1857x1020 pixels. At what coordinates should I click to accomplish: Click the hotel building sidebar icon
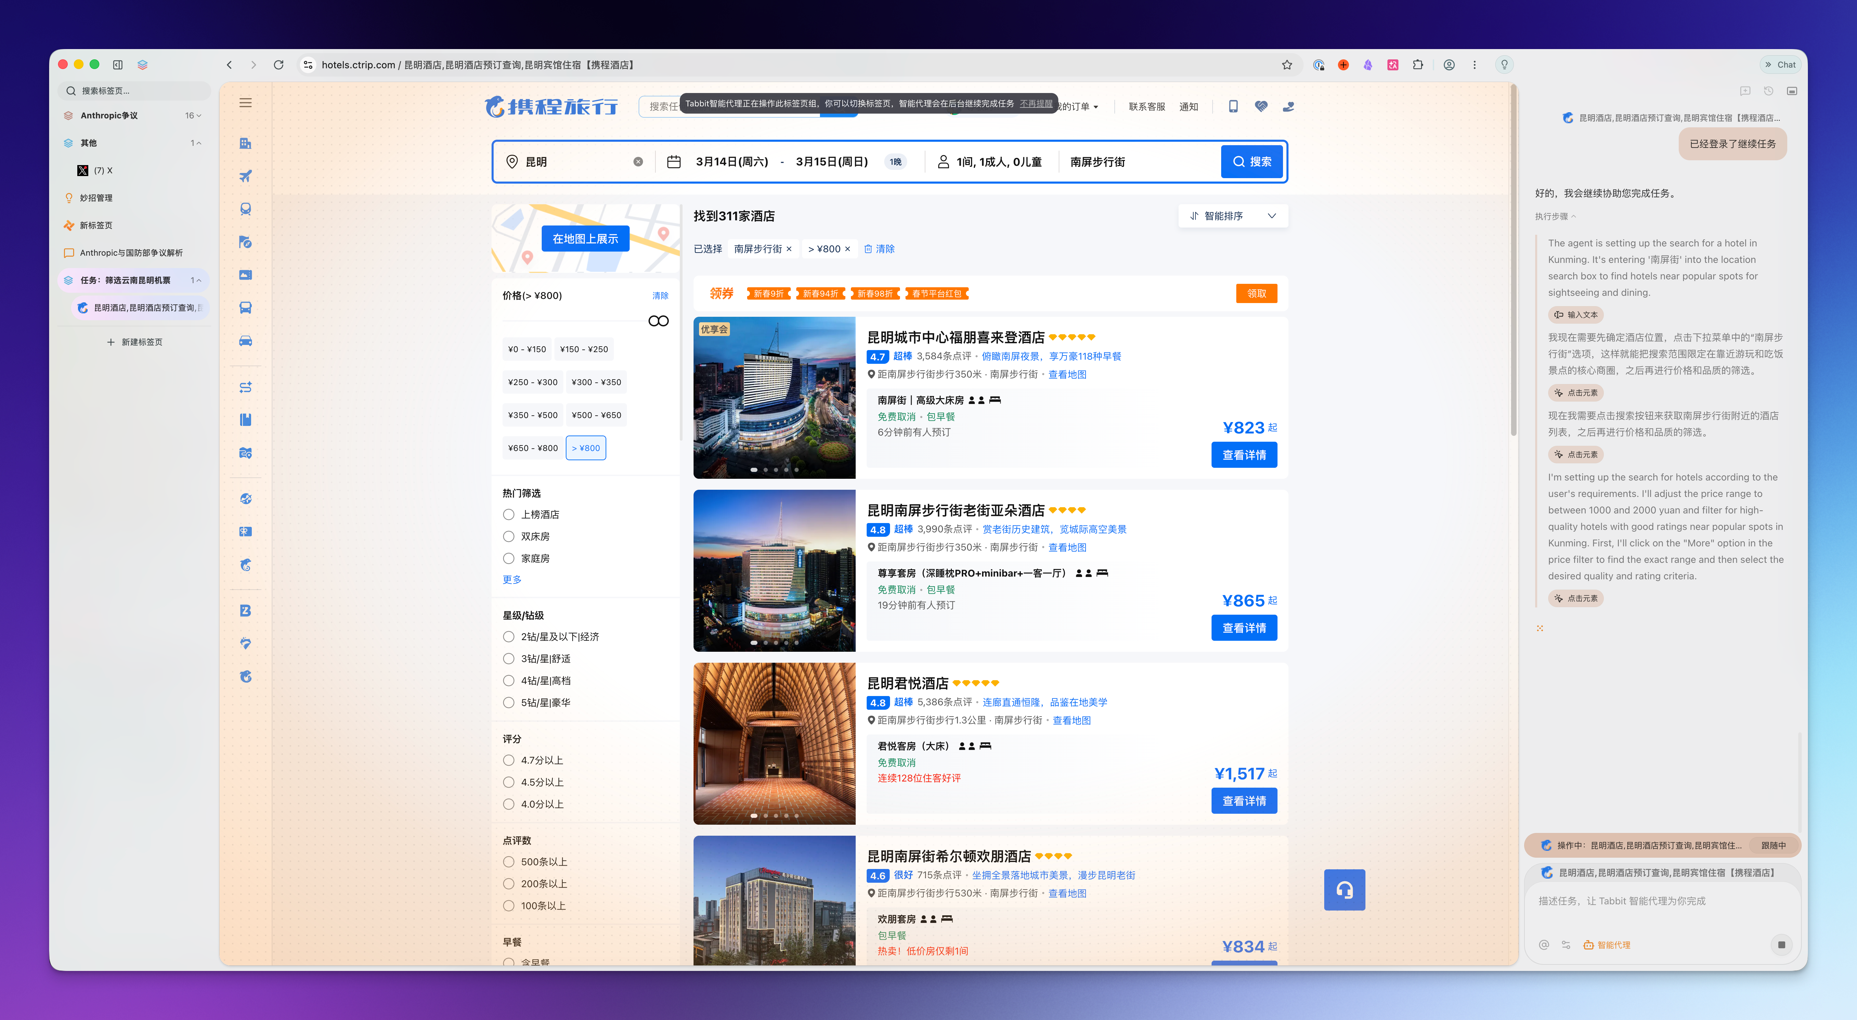245,143
